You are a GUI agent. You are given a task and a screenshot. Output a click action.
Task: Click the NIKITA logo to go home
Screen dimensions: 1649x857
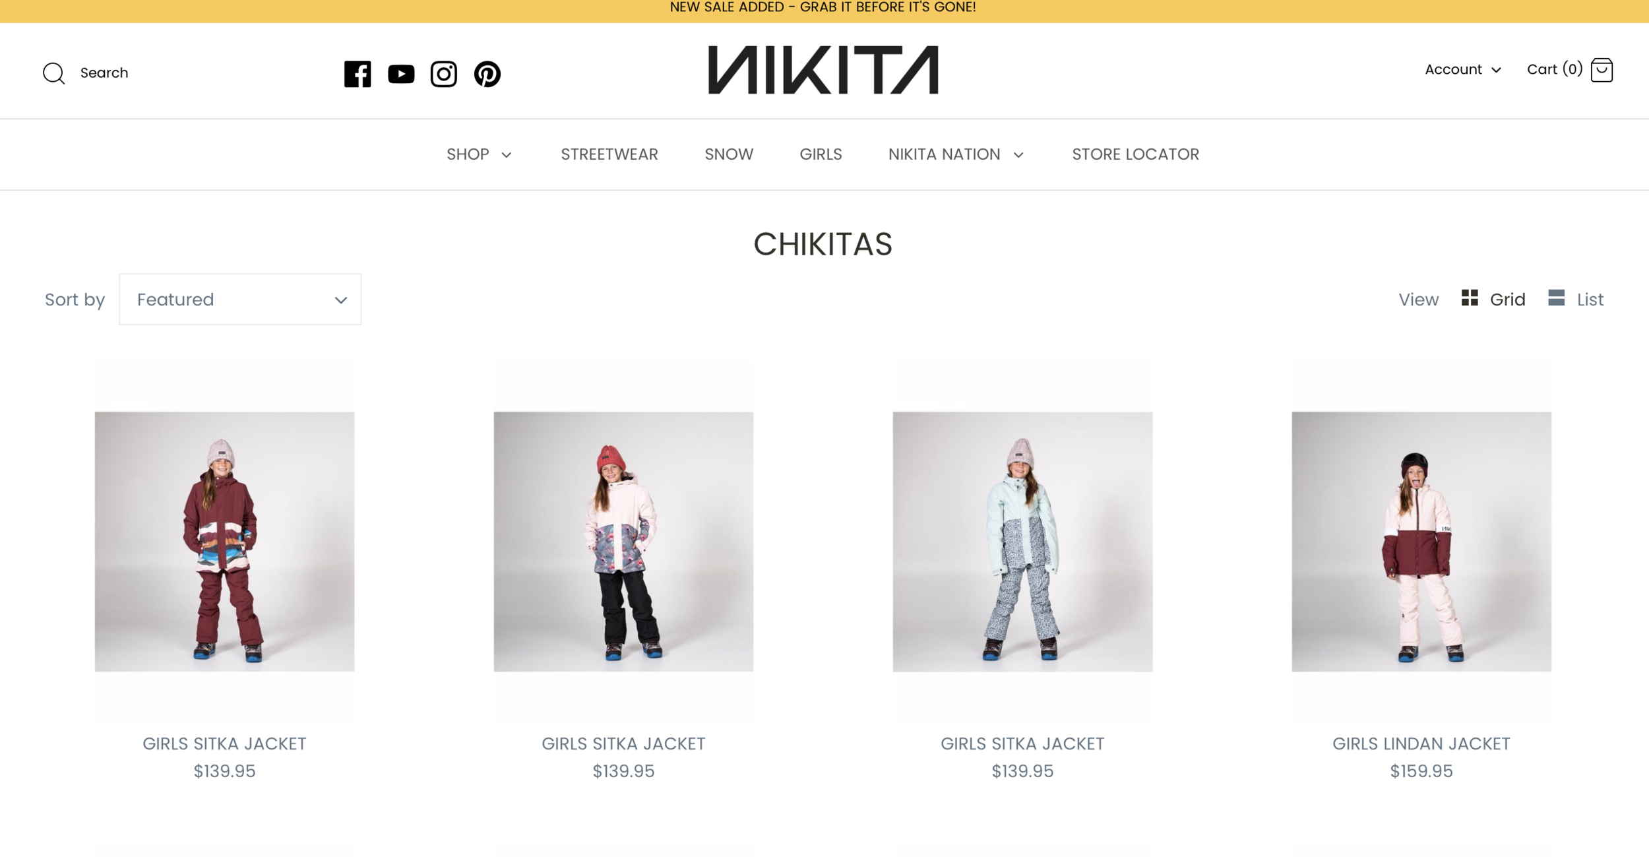click(823, 70)
